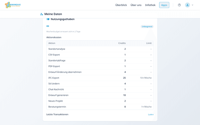
Task: Select the IFC-Export row label
Action: coord(54,78)
